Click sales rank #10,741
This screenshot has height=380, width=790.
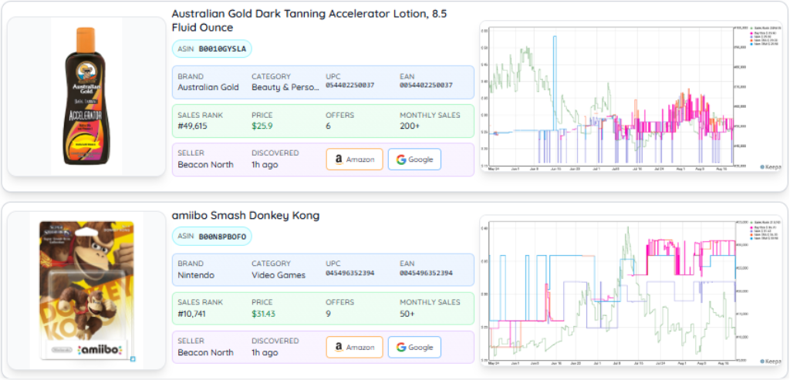pyautogui.click(x=194, y=314)
